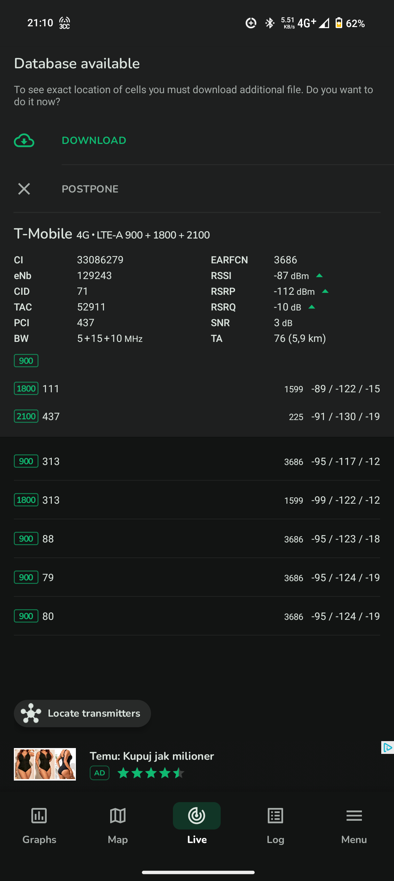Tap POSTPONE to dismiss the prompt
Screen dimensions: 394x881
[x=90, y=189]
